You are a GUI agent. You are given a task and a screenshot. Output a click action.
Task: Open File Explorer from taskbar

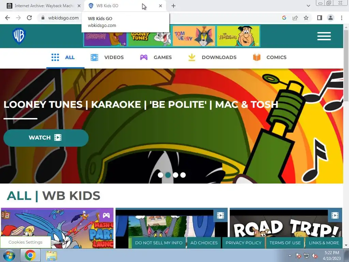click(x=51, y=255)
